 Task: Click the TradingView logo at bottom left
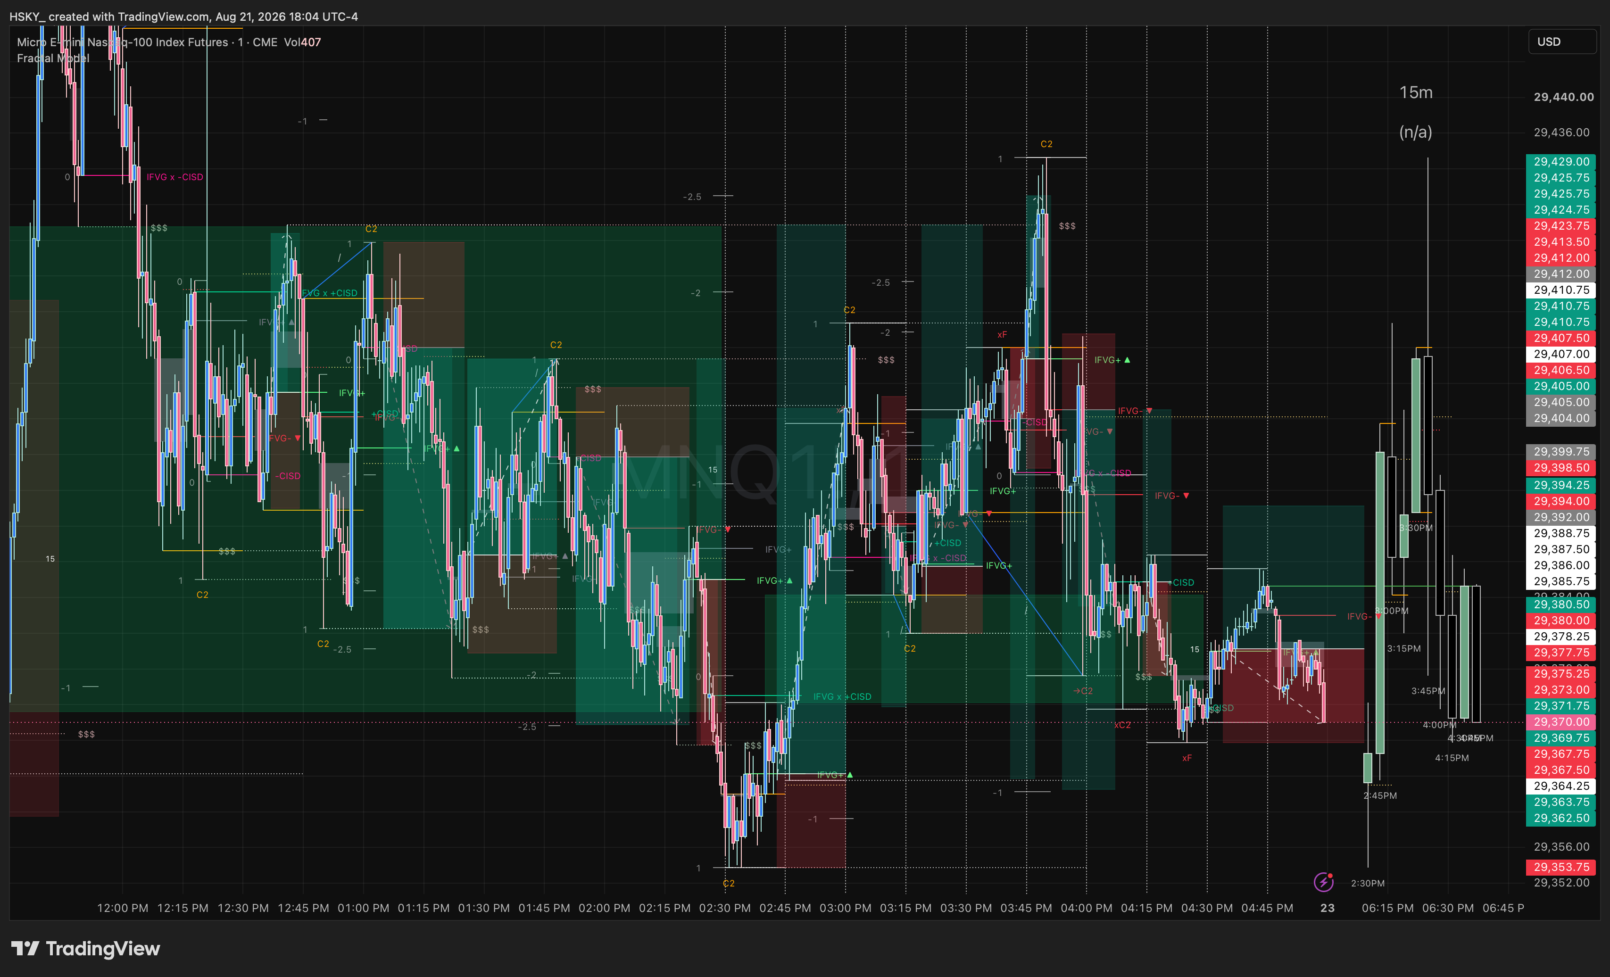pos(86,948)
